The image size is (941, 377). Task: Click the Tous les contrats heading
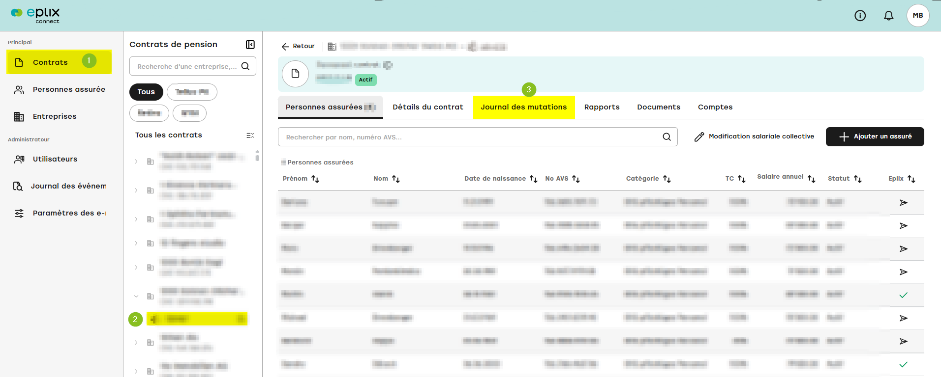click(x=169, y=135)
